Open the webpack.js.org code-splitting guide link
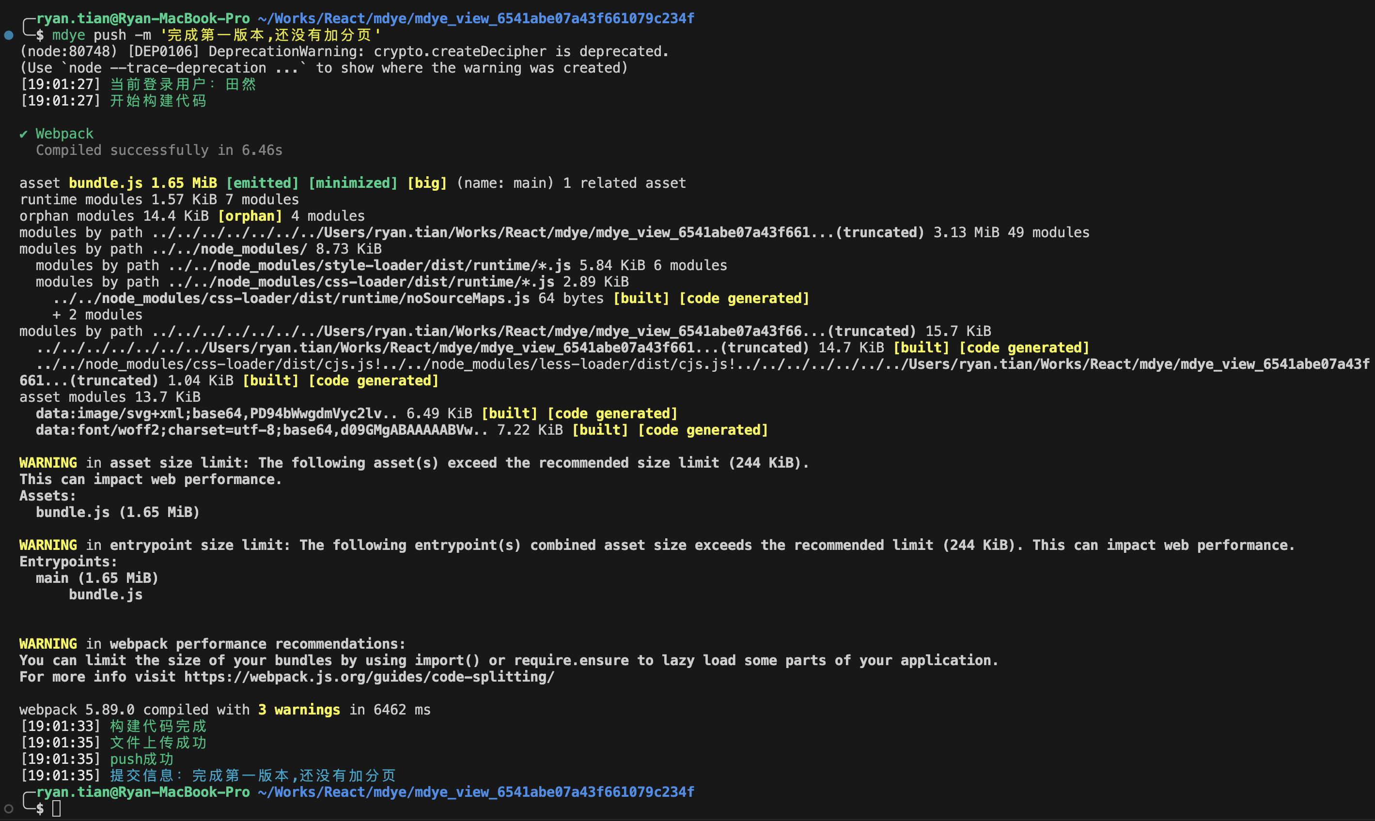1375x821 pixels. click(369, 677)
